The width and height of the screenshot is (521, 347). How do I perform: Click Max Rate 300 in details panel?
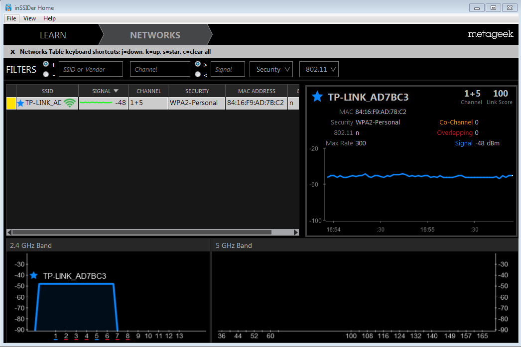(346, 143)
